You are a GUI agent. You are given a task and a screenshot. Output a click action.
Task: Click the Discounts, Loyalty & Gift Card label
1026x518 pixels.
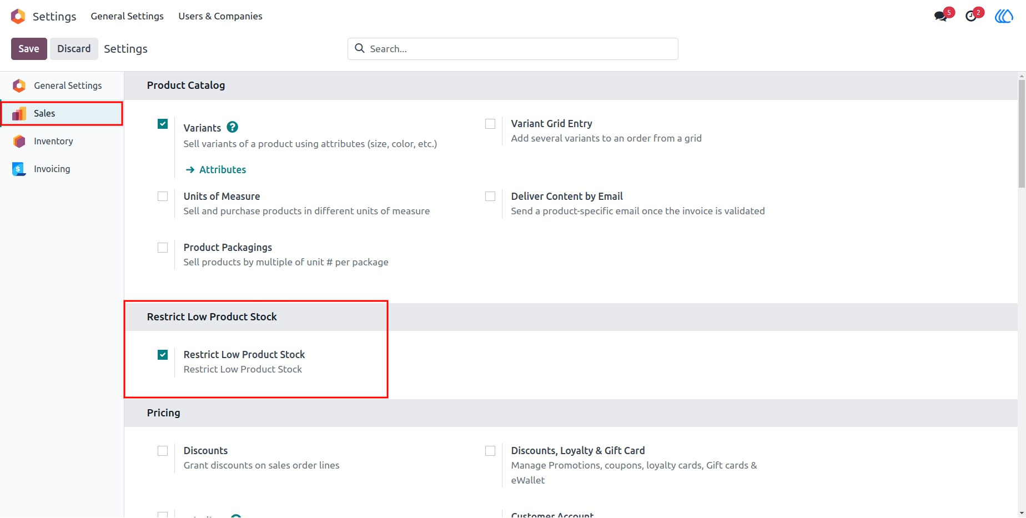(578, 451)
